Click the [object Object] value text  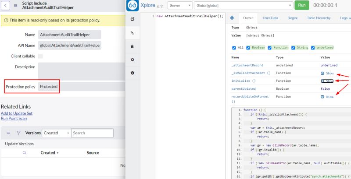(260, 35)
